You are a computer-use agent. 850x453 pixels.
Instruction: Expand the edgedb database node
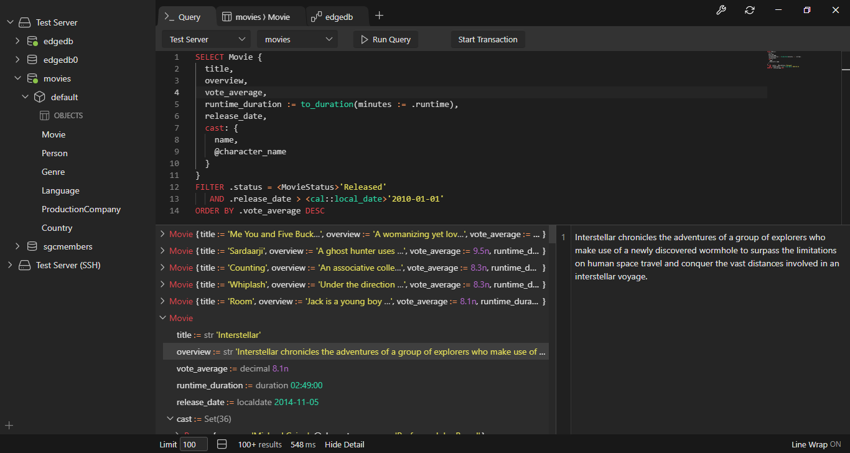pyautogui.click(x=17, y=41)
